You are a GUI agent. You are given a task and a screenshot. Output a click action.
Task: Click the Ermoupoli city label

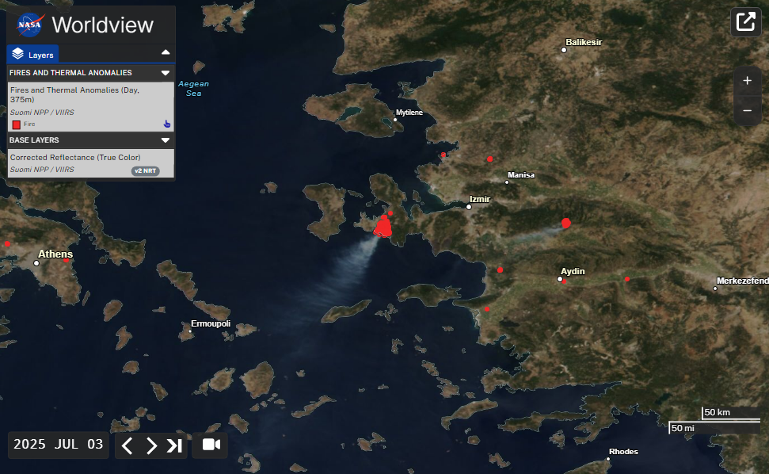tap(211, 324)
